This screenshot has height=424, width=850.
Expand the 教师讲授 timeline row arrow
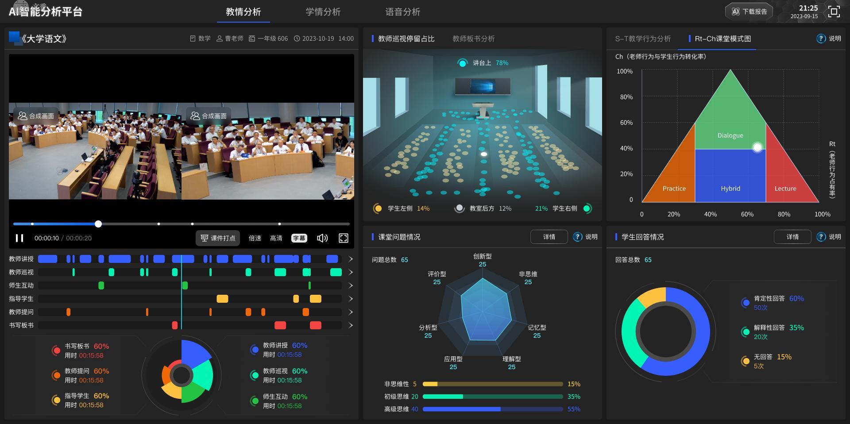351,259
